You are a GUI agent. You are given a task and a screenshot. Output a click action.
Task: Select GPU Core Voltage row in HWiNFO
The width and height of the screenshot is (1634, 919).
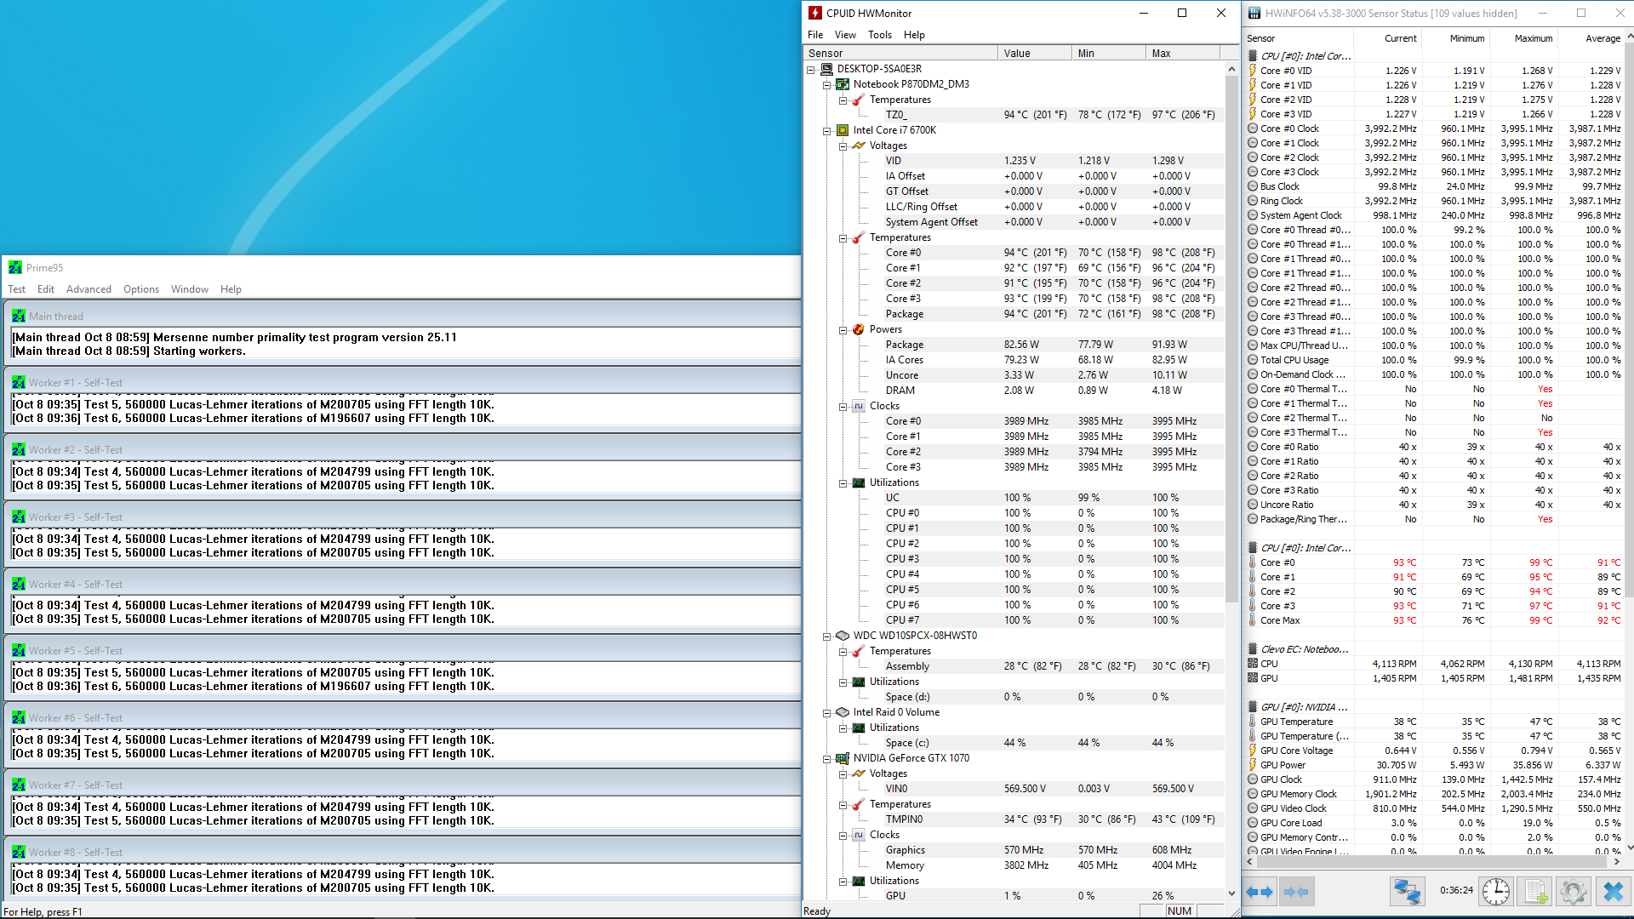click(1435, 751)
